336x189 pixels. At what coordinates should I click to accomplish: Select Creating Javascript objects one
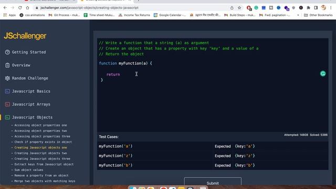coord(40,148)
